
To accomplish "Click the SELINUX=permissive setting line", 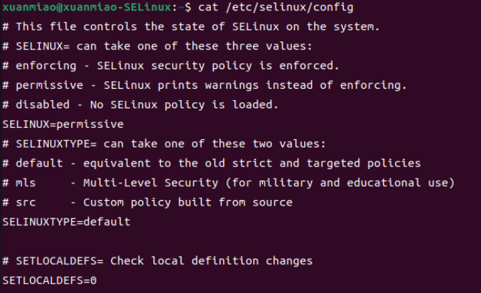I will [63, 124].
